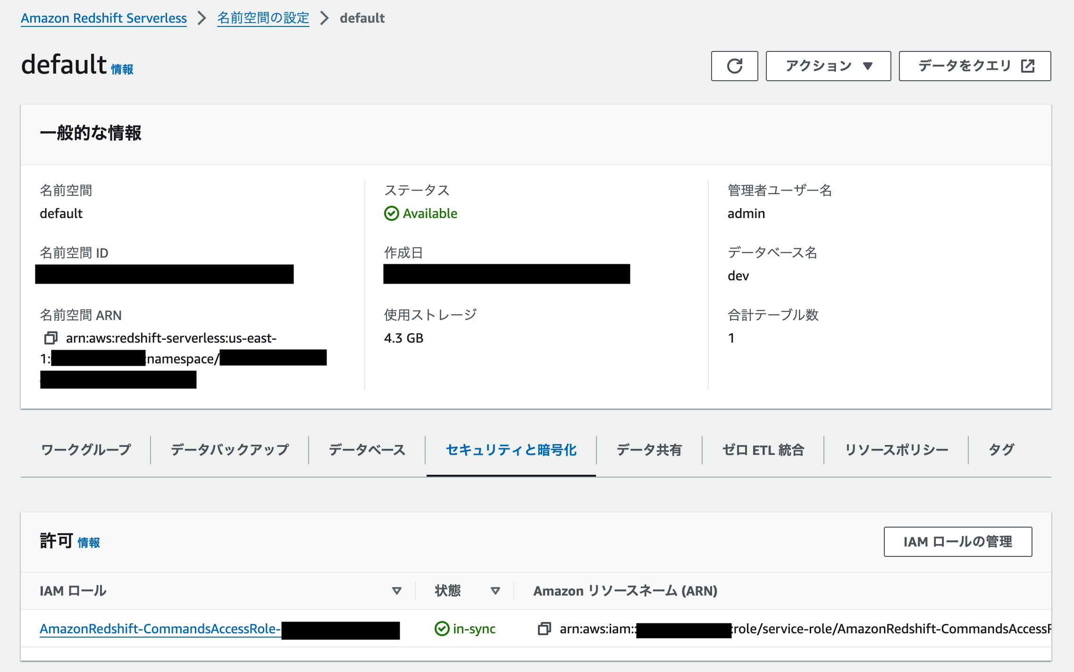The height and width of the screenshot is (672, 1074).
Task: Click the 情報 link beside the default heading
Action: click(x=121, y=69)
